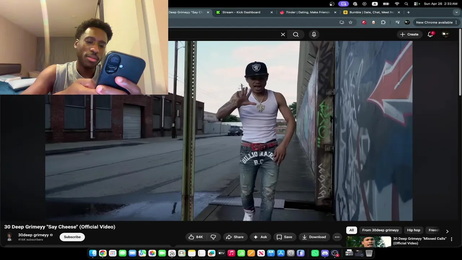This screenshot has height=260, width=462.
Task: Close the Tinder tab
Action: point(335,12)
